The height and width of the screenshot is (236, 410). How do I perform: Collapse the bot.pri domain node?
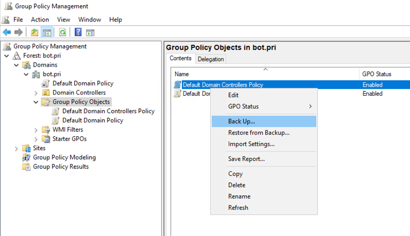[26, 74]
